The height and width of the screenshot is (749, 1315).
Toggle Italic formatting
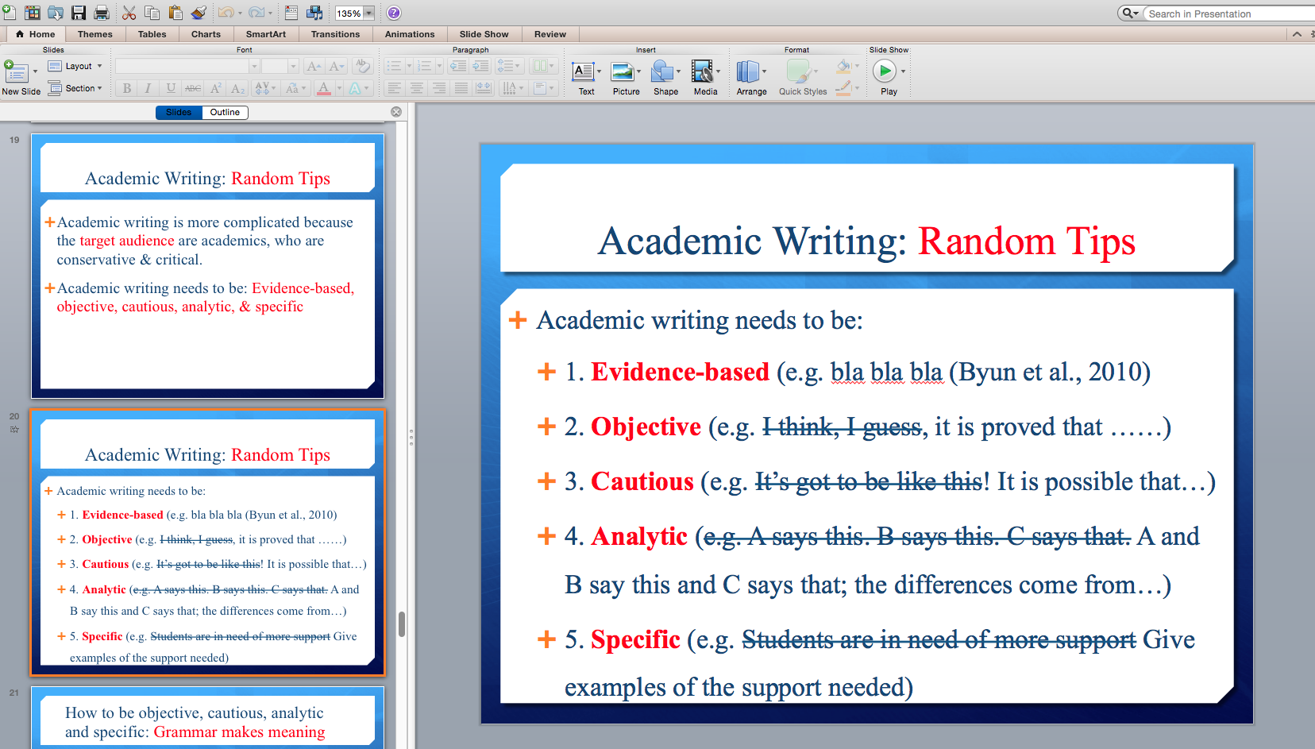coord(148,88)
